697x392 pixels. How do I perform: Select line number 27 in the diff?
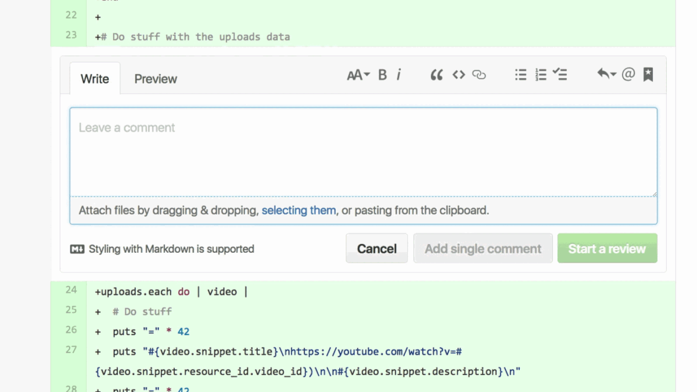click(x=70, y=350)
